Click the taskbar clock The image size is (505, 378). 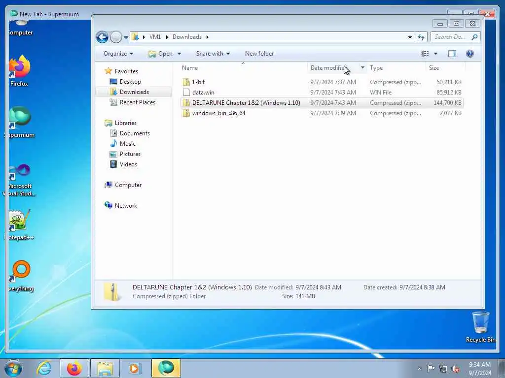479,369
